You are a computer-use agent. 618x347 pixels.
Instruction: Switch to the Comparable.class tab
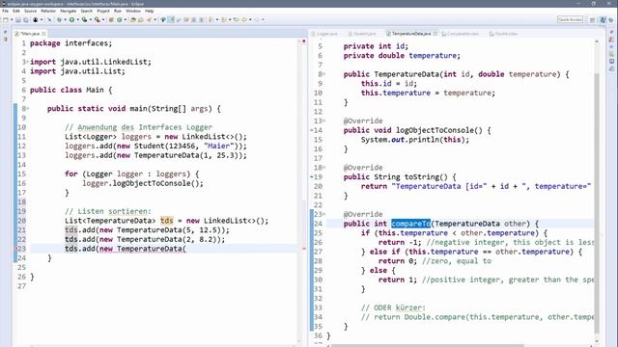[461, 34]
